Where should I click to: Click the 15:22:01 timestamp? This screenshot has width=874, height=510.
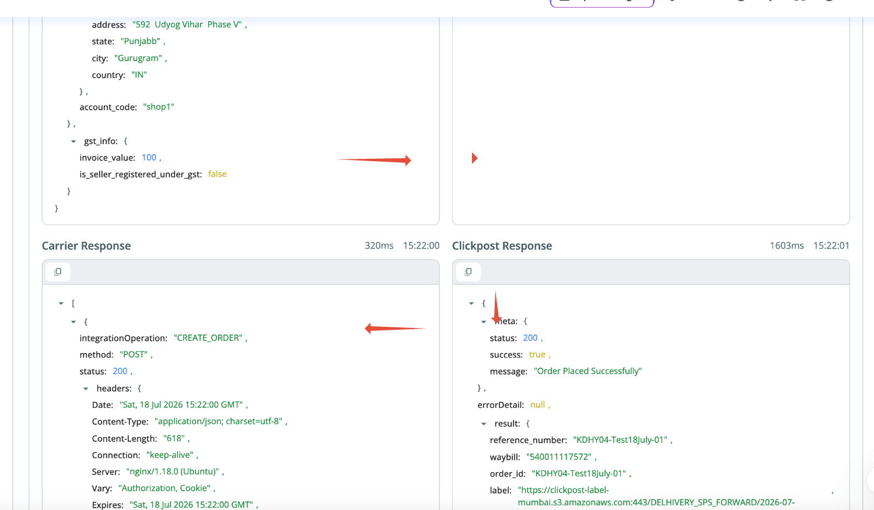pyautogui.click(x=831, y=246)
